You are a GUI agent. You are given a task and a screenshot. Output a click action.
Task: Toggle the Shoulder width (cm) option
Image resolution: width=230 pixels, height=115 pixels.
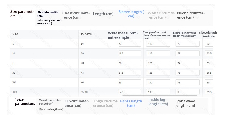tap(48, 14)
